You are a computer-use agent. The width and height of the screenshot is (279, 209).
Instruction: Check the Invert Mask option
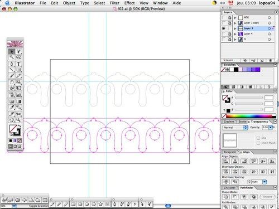(x=258, y=143)
